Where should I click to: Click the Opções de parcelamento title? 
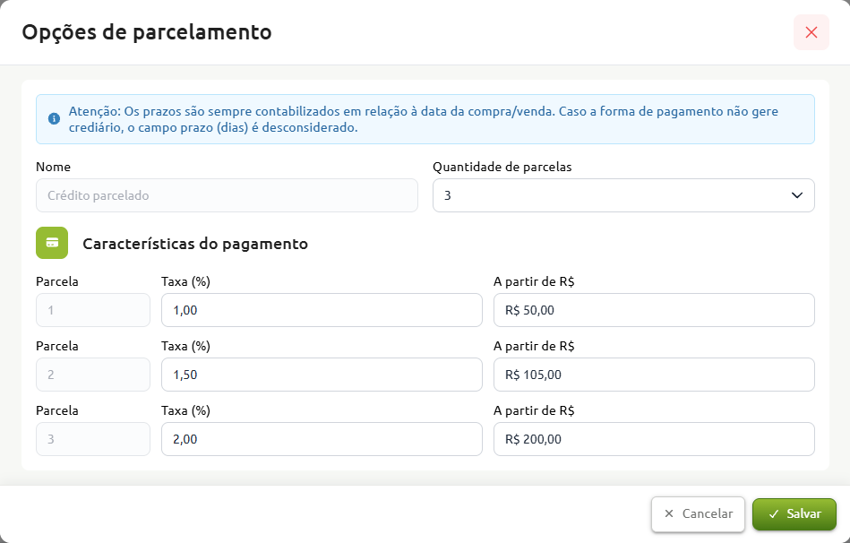click(x=146, y=32)
